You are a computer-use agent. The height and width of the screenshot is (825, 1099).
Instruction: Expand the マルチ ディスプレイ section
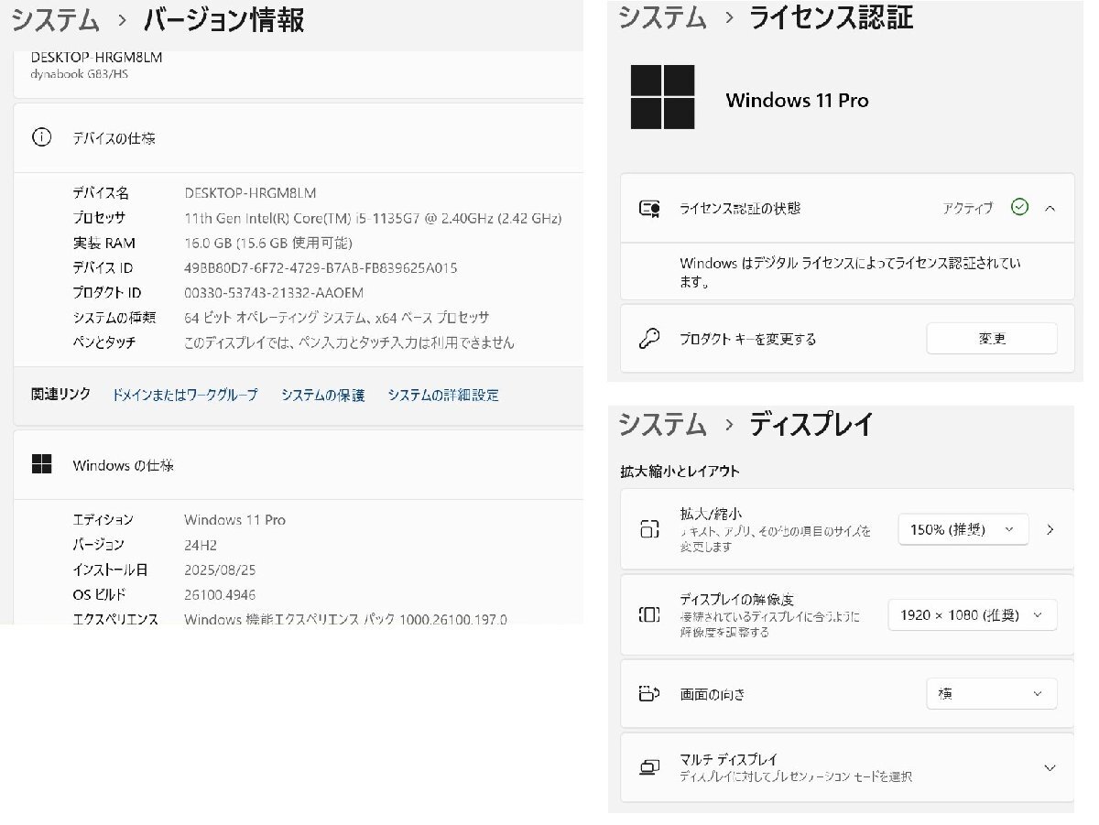pyautogui.click(x=1050, y=767)
